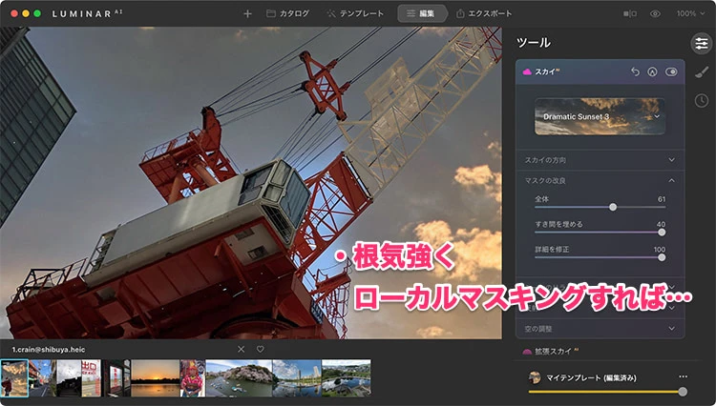Viewport: 716px width, 406px height.
Task: Click the エクスポート button
Action: [484, 14]
